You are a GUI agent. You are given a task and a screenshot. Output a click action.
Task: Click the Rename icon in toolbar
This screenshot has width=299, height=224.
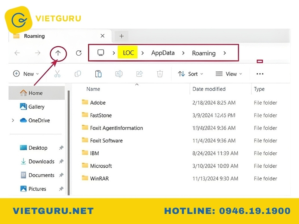pos(119,74)
